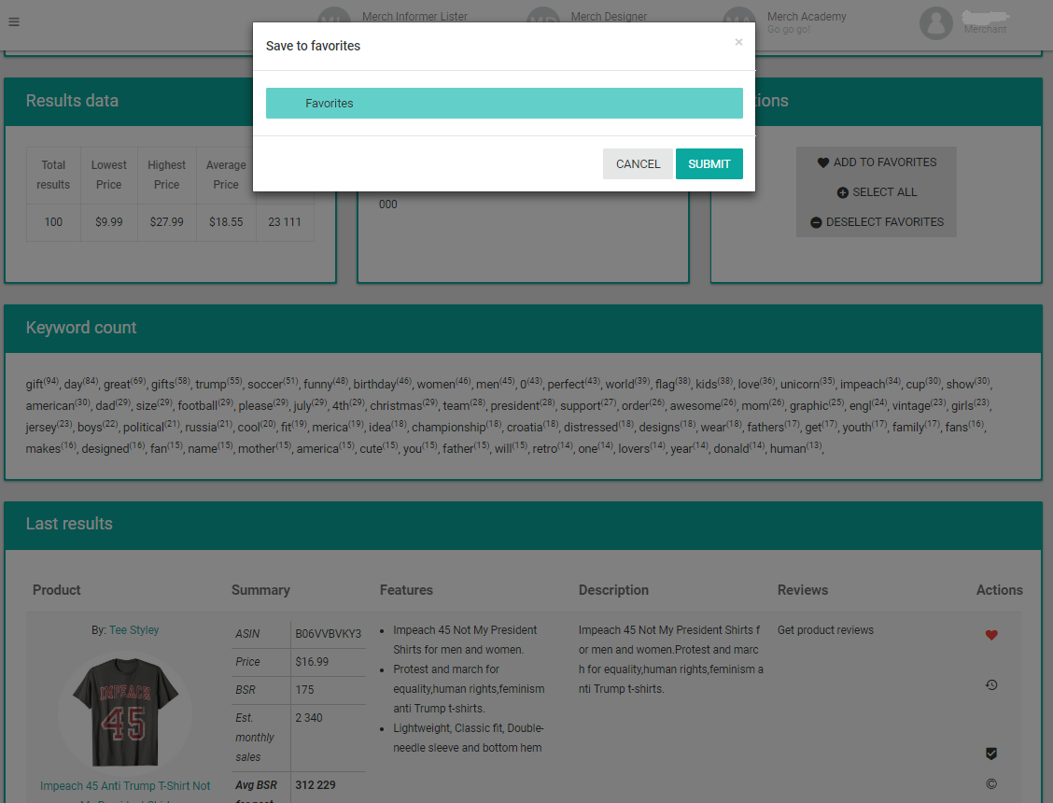Click the 'unicorn' keyword
Screen dimensions: 1053x803
click(x=799, y=385)
